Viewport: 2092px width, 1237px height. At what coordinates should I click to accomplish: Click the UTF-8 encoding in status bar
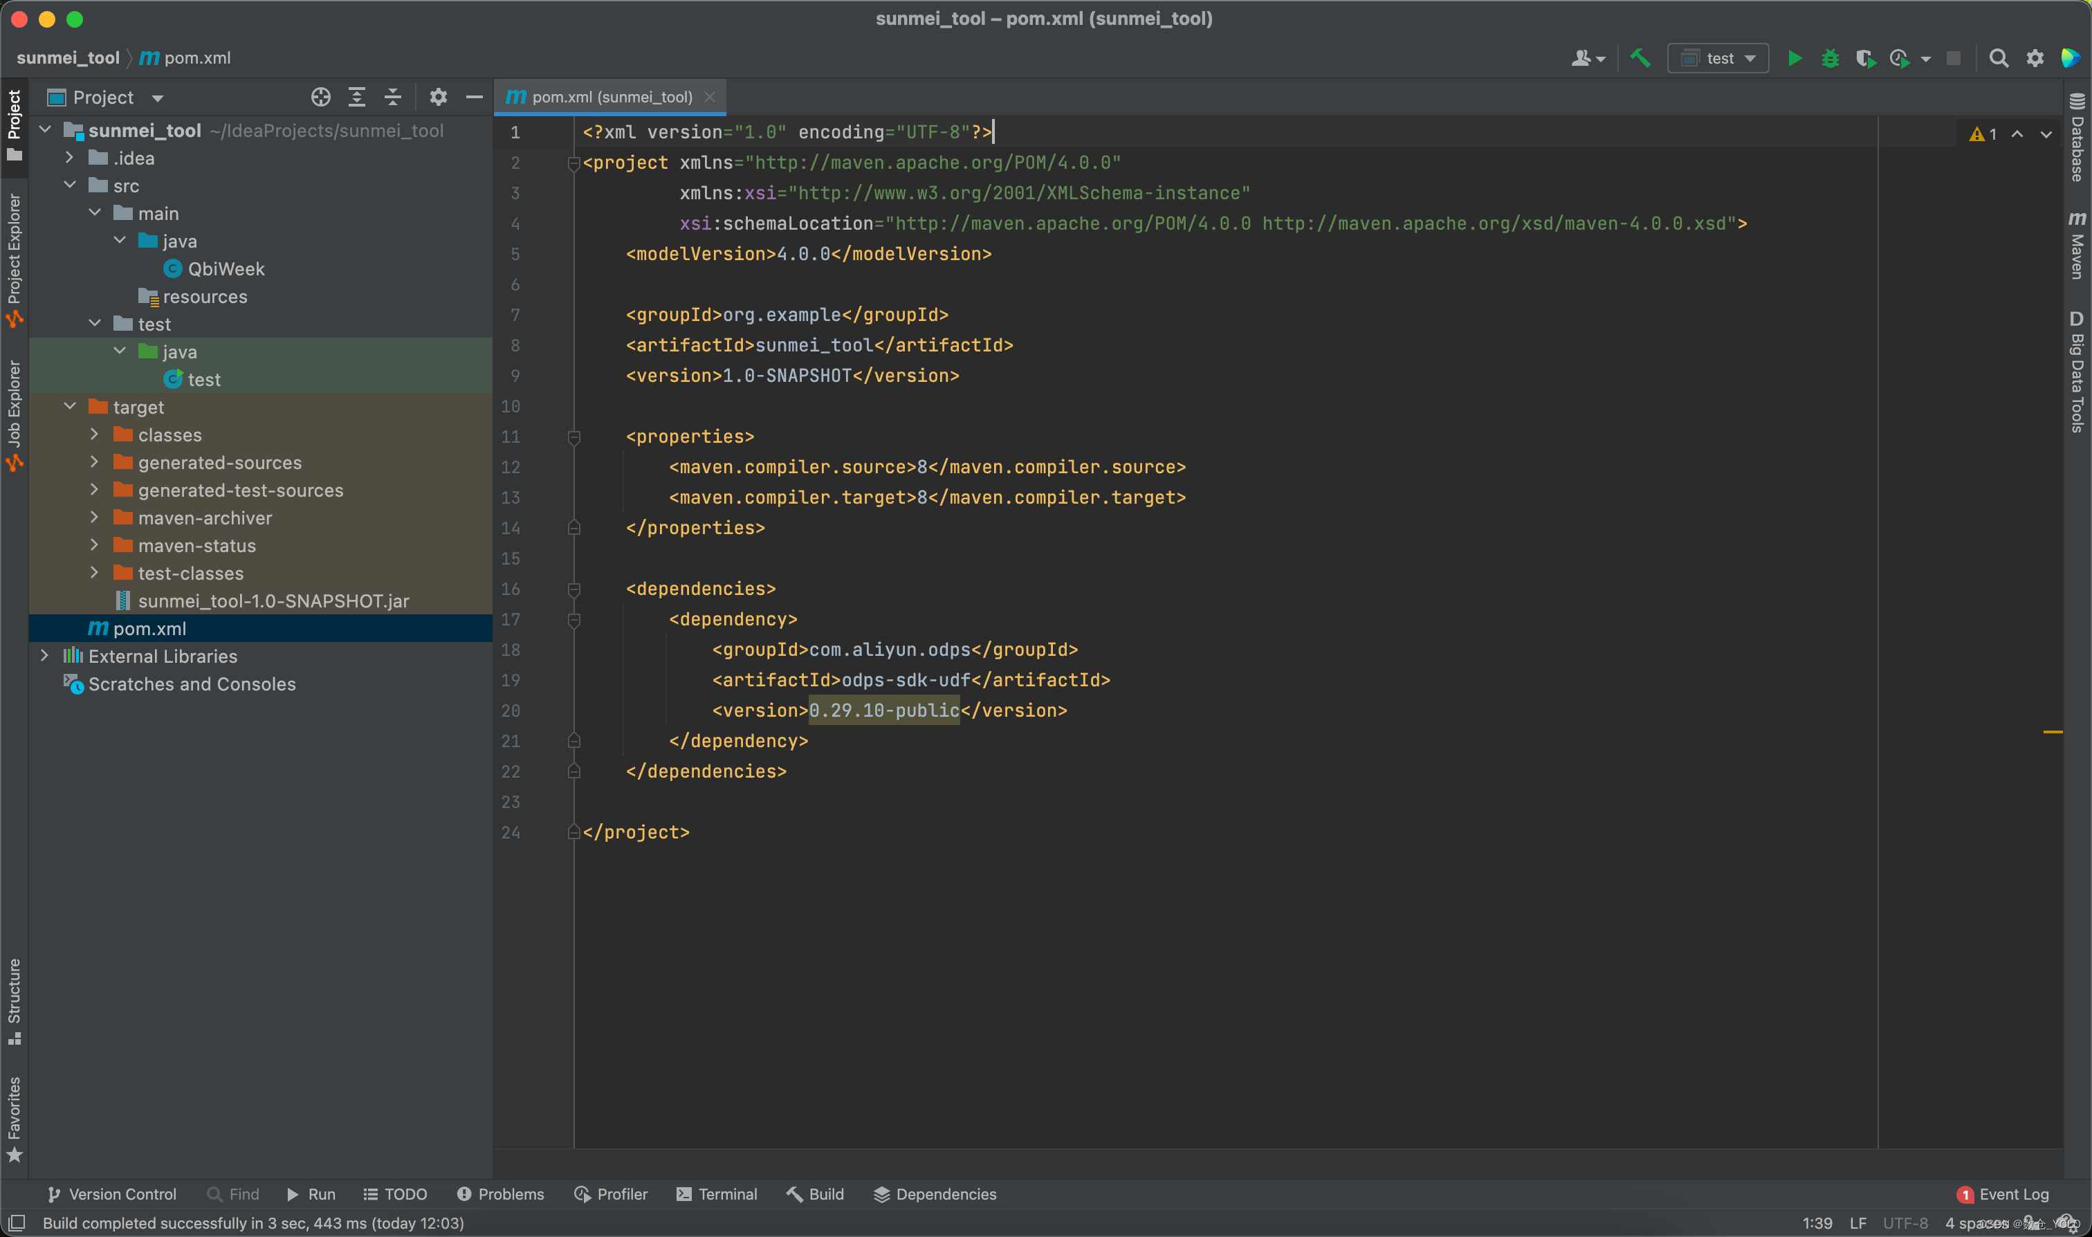1905,1223
